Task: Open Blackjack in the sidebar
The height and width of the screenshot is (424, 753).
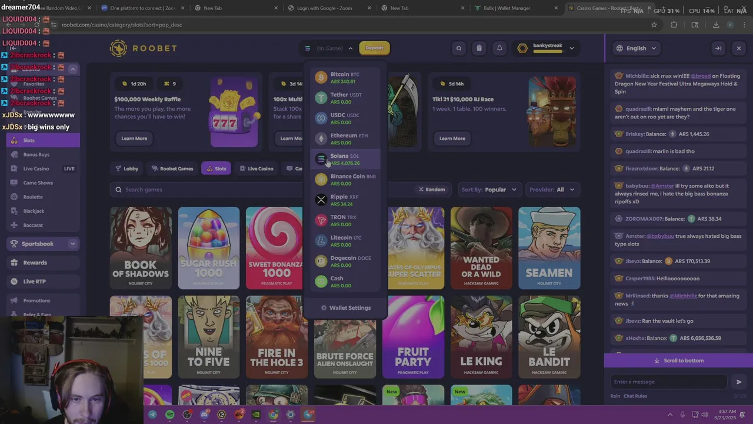Action: click(x=43, y=211)
